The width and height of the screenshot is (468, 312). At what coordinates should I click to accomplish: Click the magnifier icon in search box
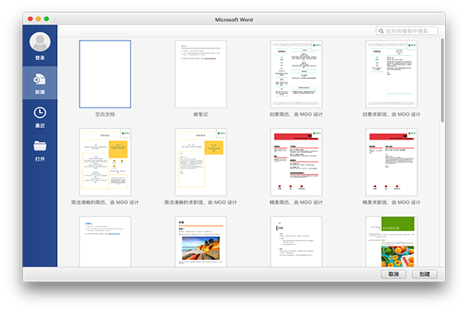(381, 31)
